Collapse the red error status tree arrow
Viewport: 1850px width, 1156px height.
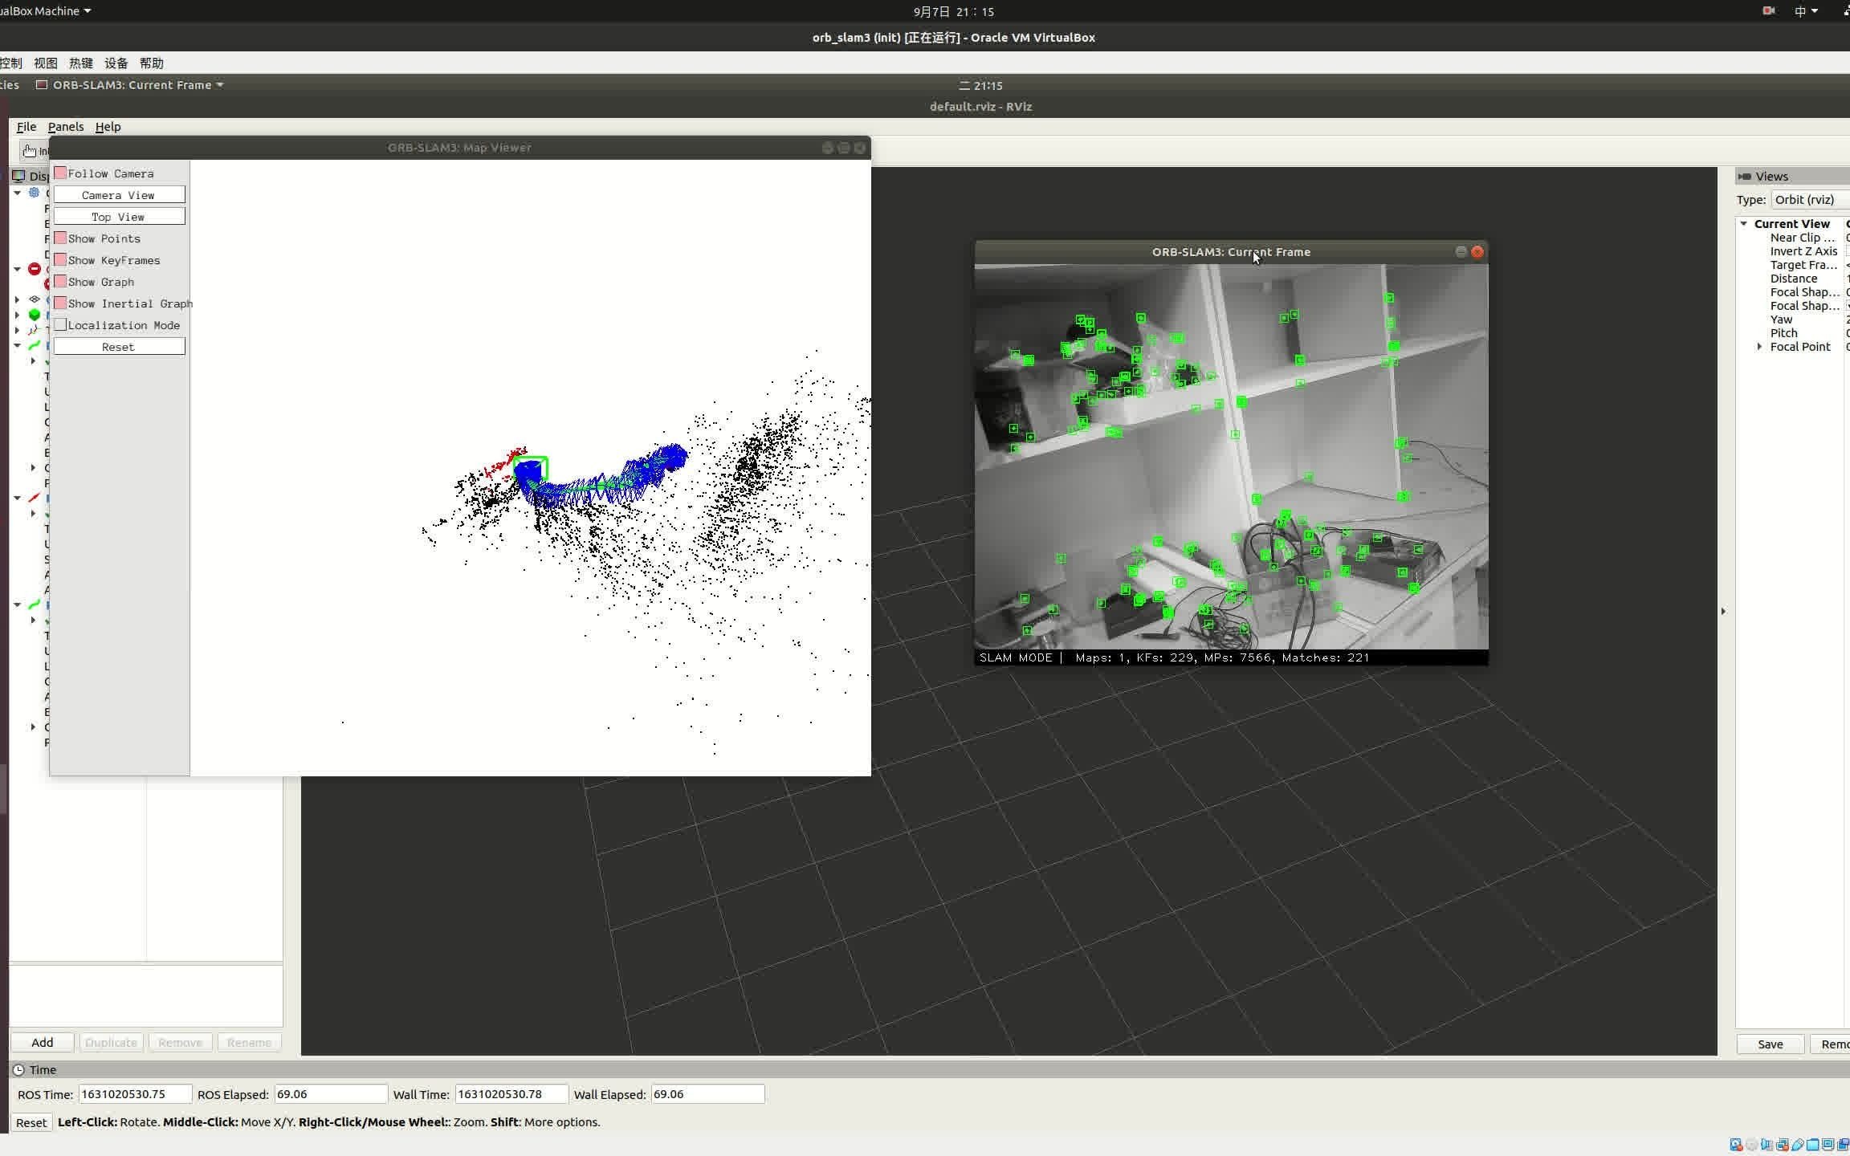tap(17, 269)
